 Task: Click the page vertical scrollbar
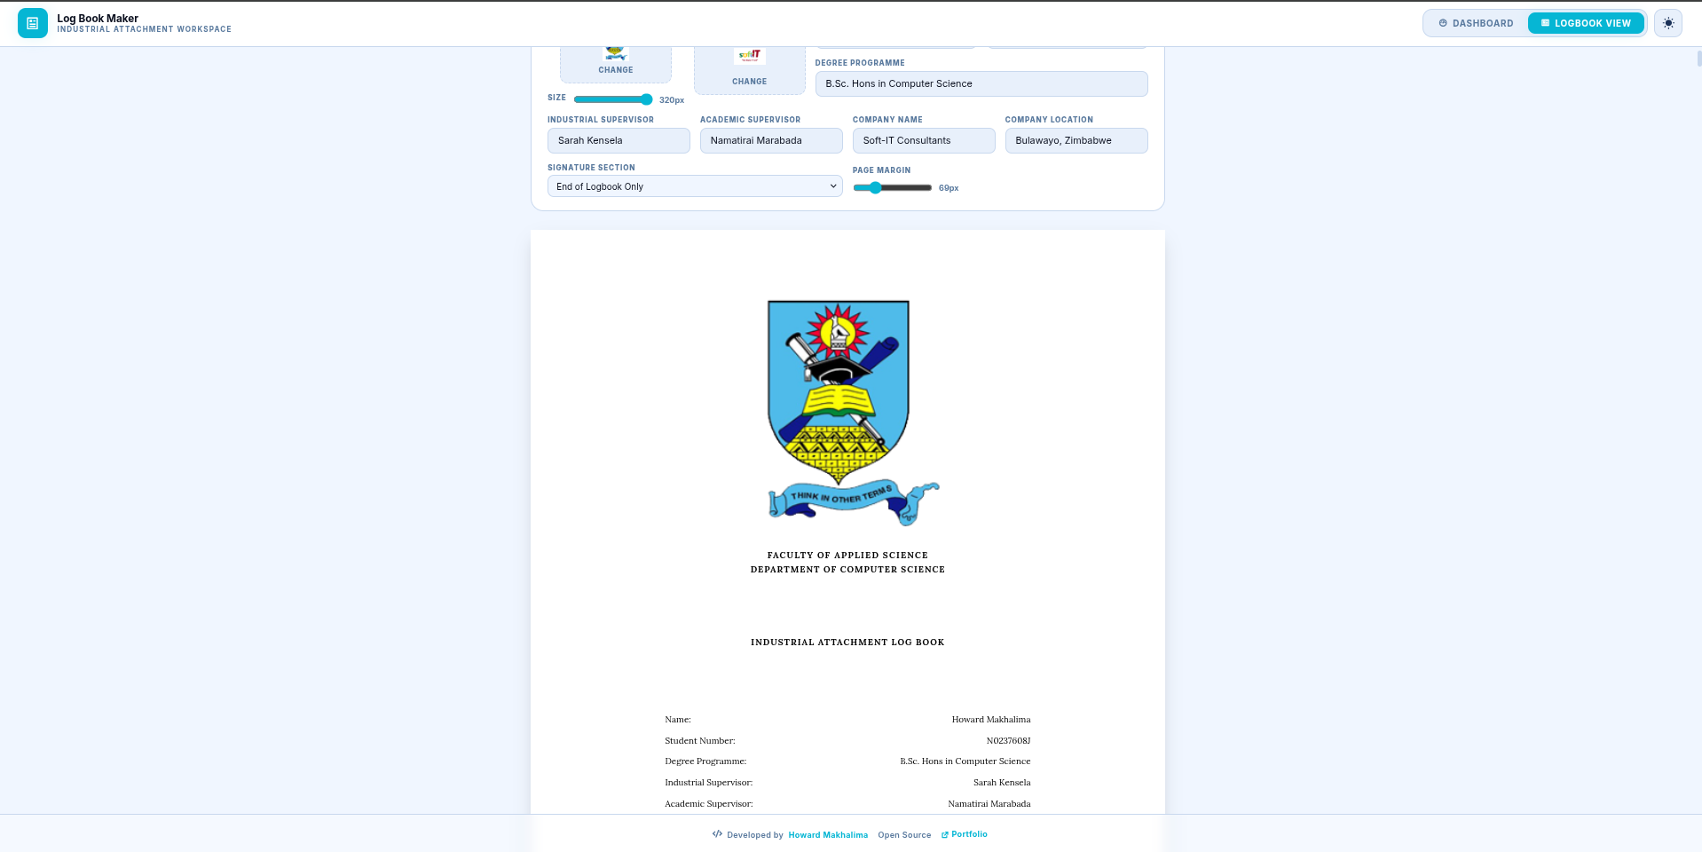pos(1698,59)
